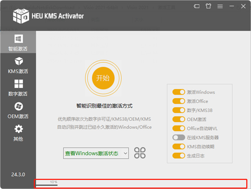Switch to the 智能激活 tab
The width and height of the screenshot is (251, 189).
tap(18, 43)
